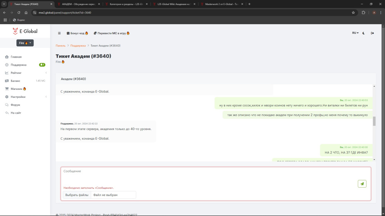This screenshot has width=385, height=216.
Task: Click the green send message button
Action: [x=362, y=184]
